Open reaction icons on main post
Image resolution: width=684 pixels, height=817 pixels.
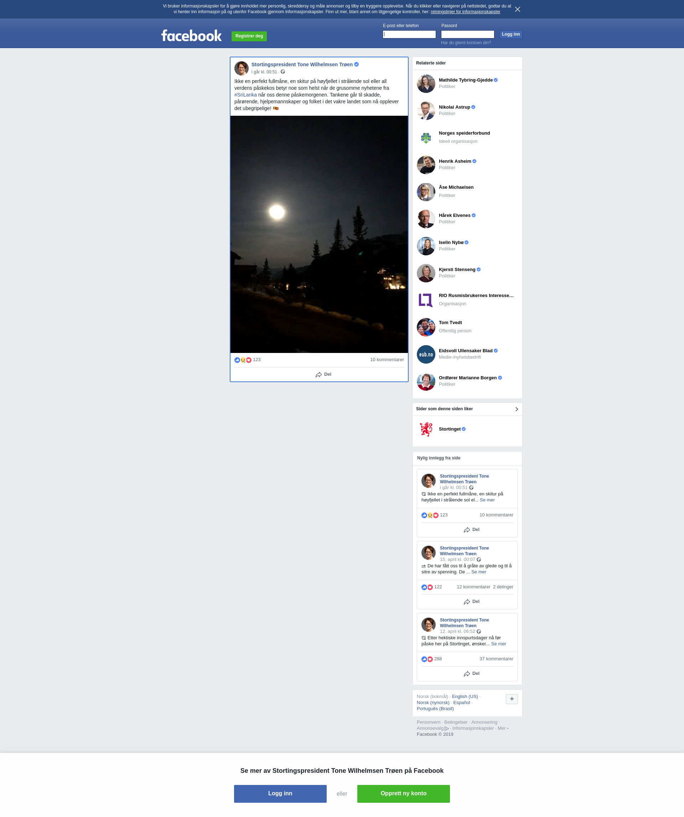click(x=243, y=360)
